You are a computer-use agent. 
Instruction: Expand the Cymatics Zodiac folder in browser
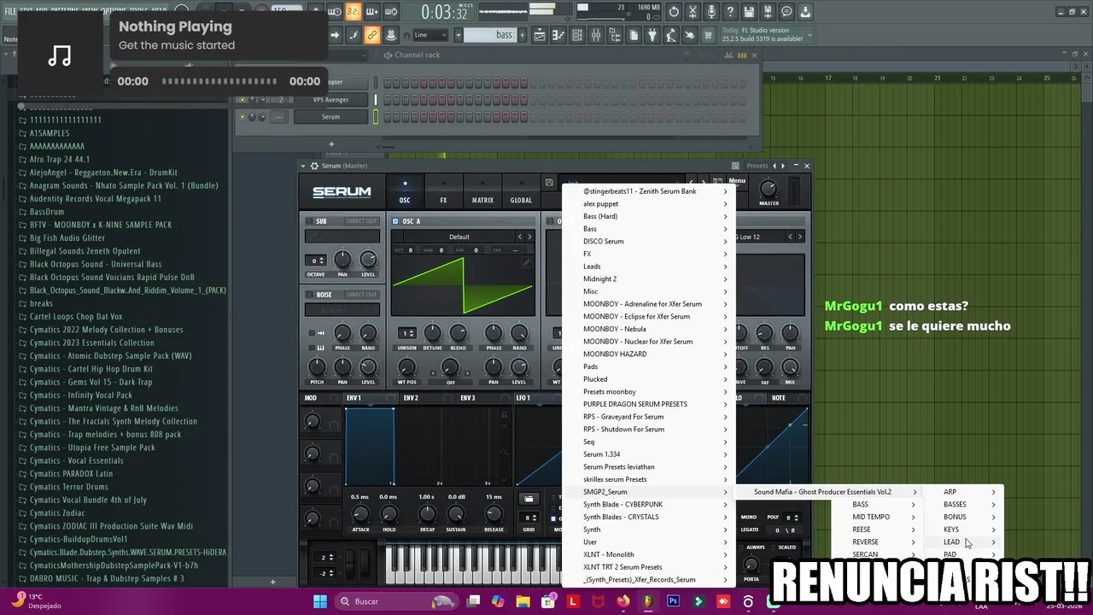click(x=57, y=513)
